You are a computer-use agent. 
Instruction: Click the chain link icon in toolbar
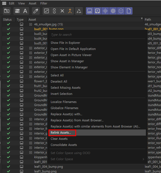click(x=54, y=11)
